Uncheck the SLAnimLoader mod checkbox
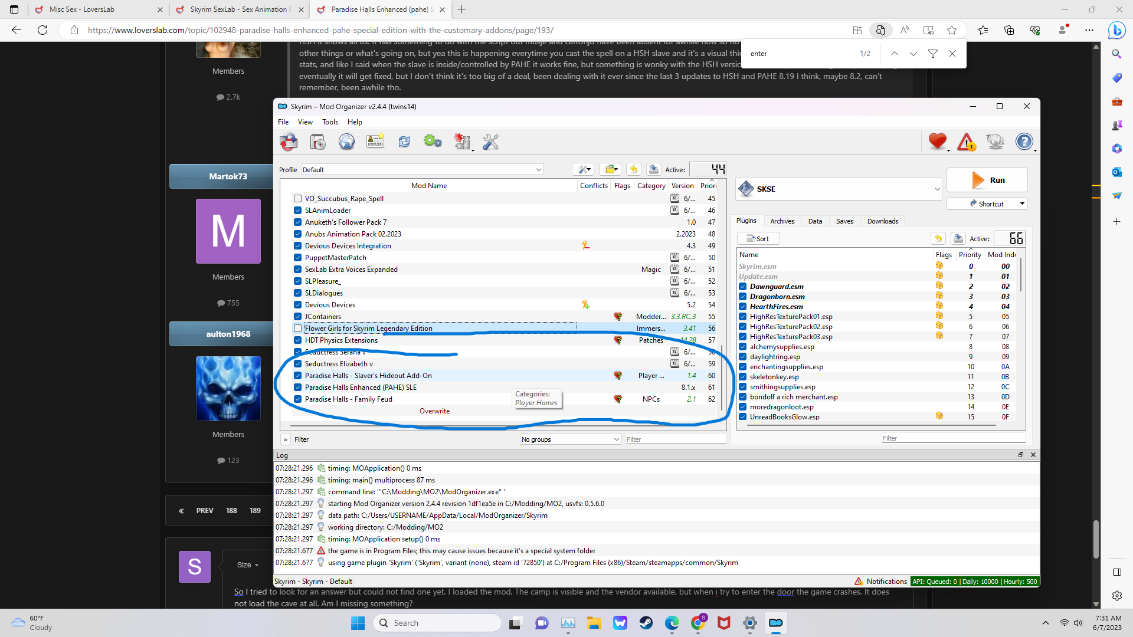The height and width of the screenshot is (637, 1133). (x=298, y=211)
